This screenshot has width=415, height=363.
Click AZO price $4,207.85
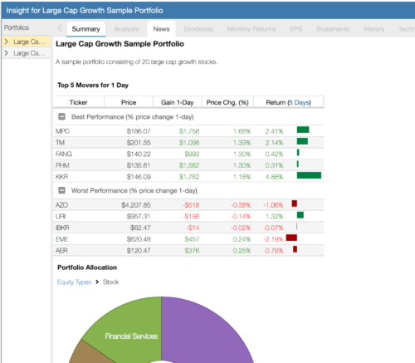click(x=136, y=205)
